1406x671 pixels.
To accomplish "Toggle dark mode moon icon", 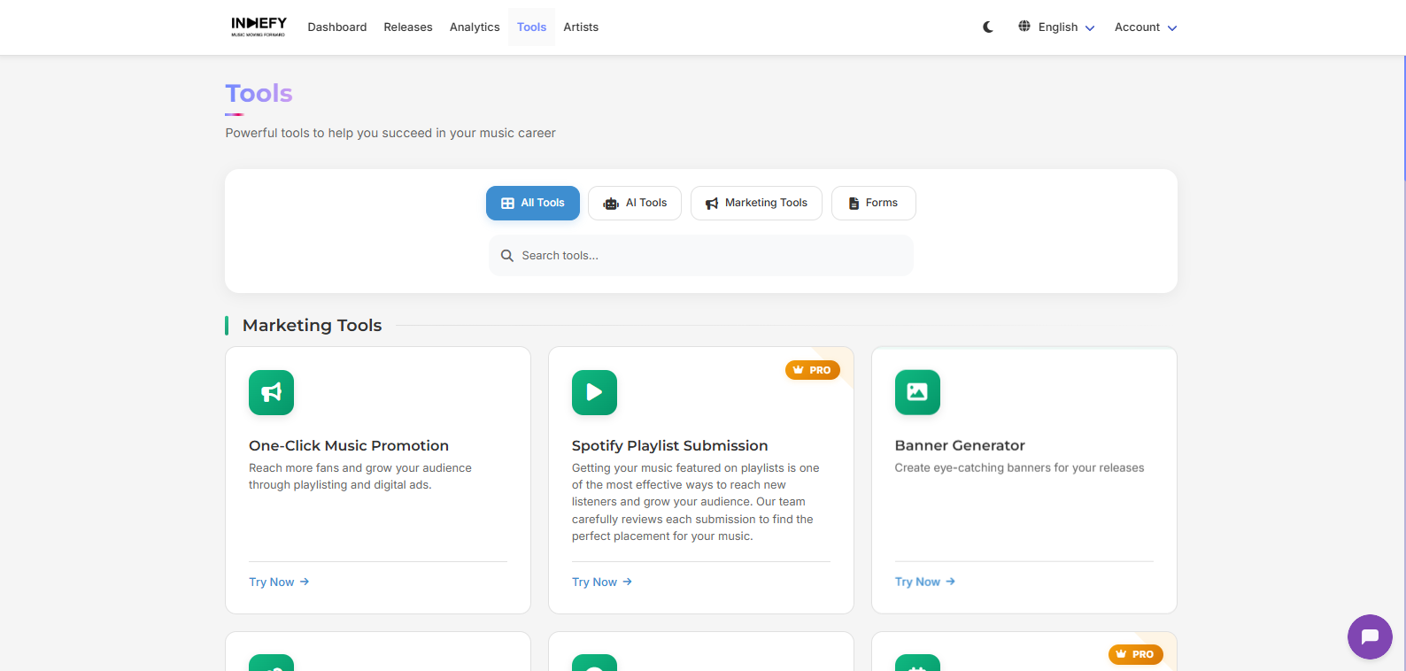I will [988, 27].
